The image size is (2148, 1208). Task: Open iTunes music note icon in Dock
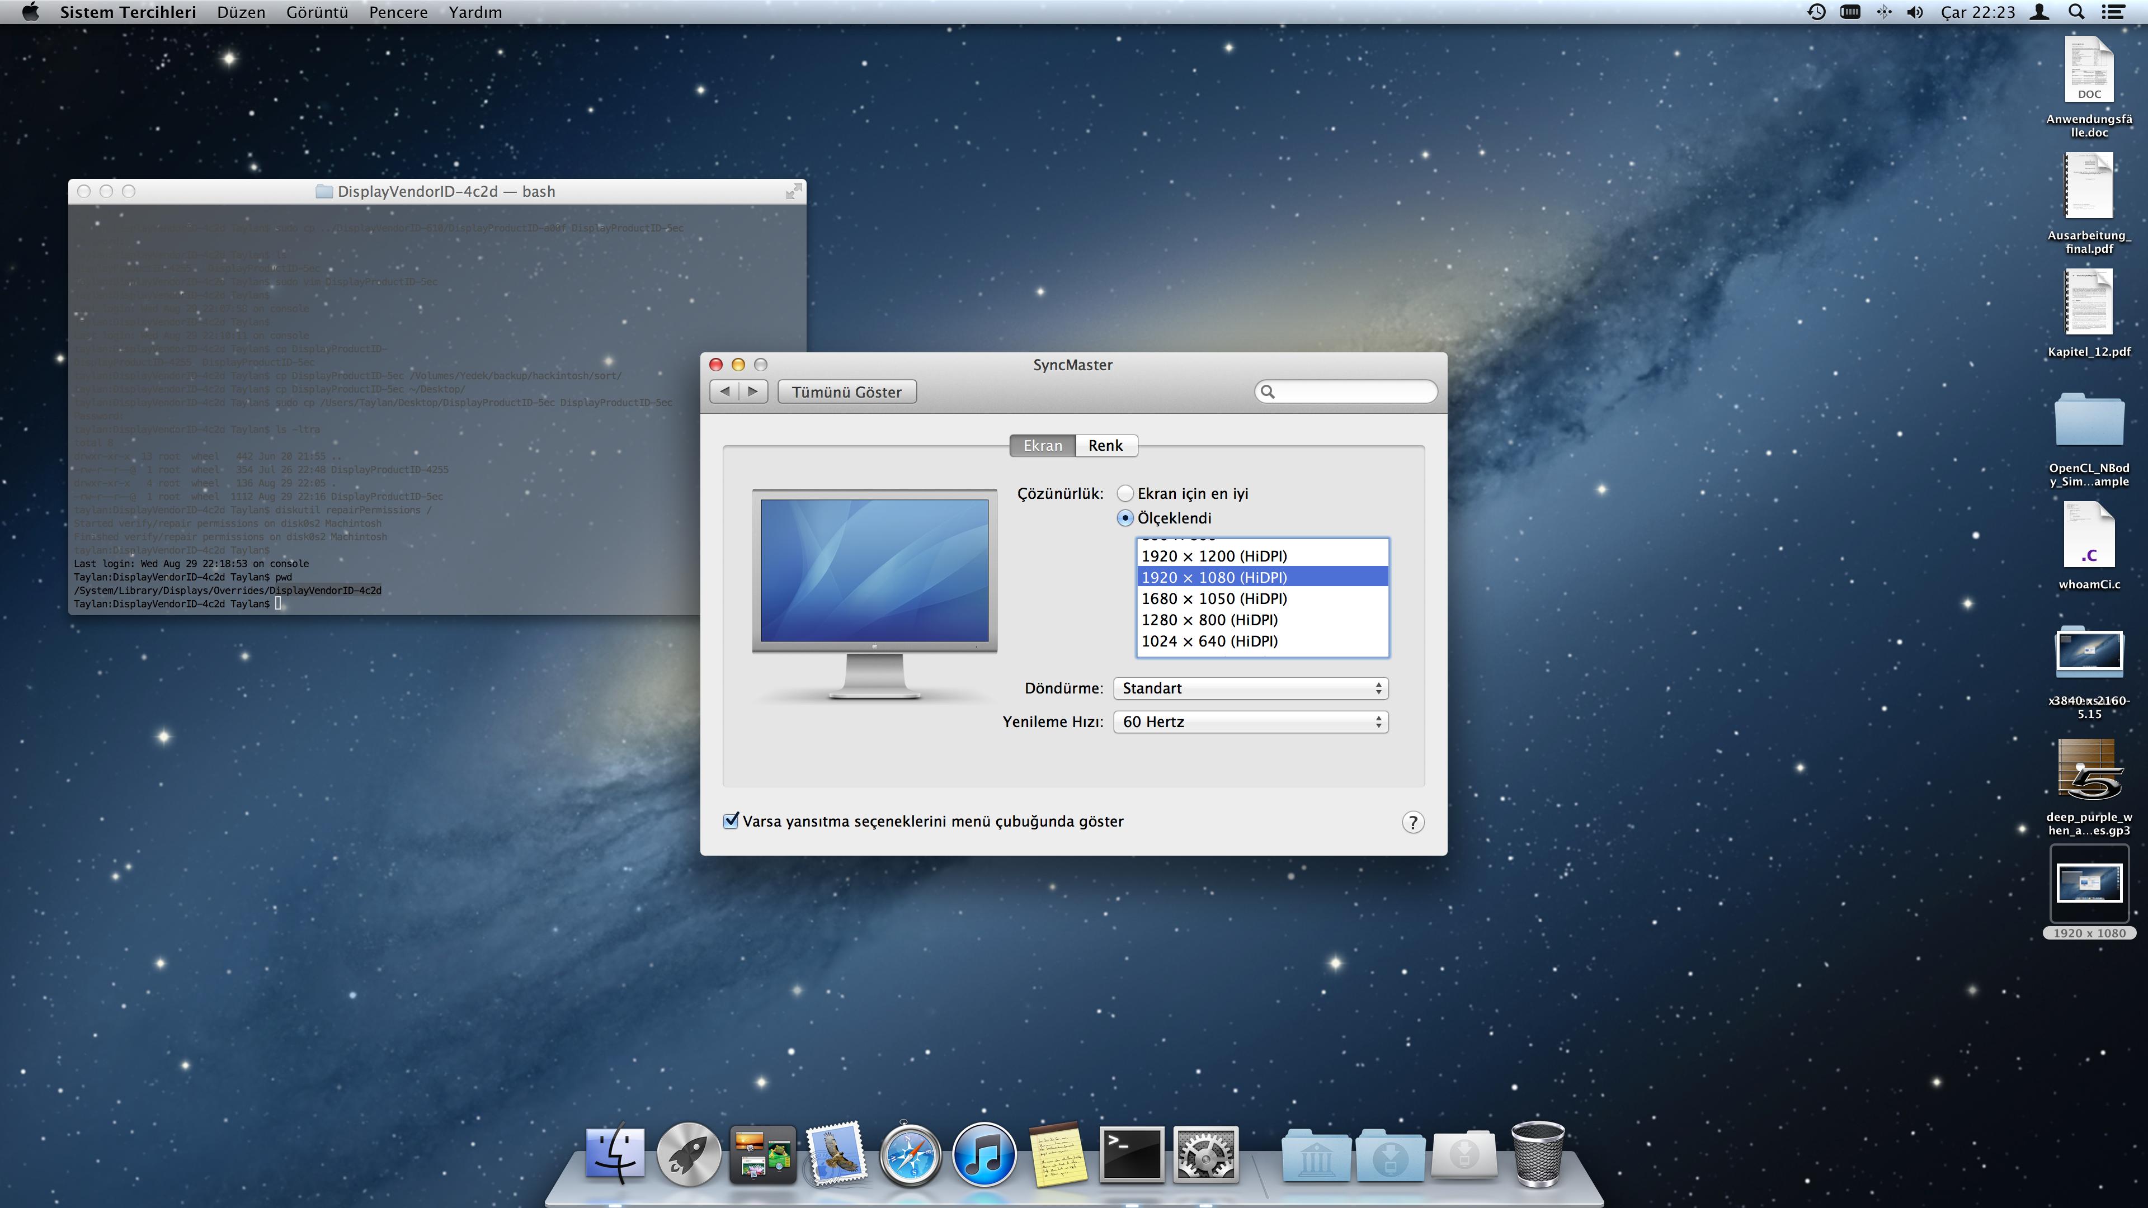coord(984,1155)
